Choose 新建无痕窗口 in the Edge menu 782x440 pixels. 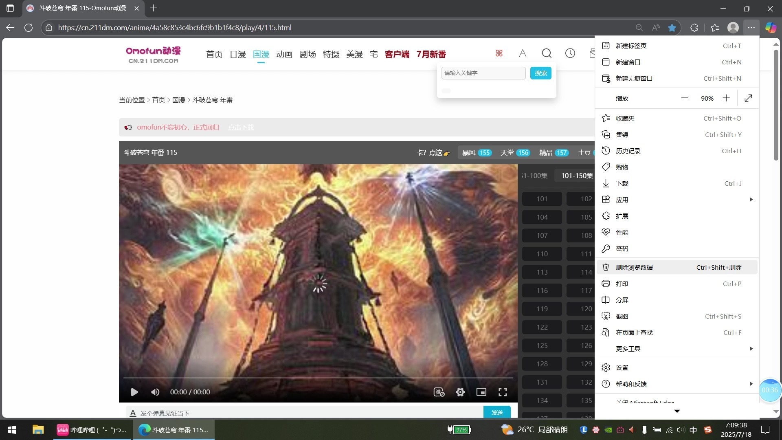(677, 78)
